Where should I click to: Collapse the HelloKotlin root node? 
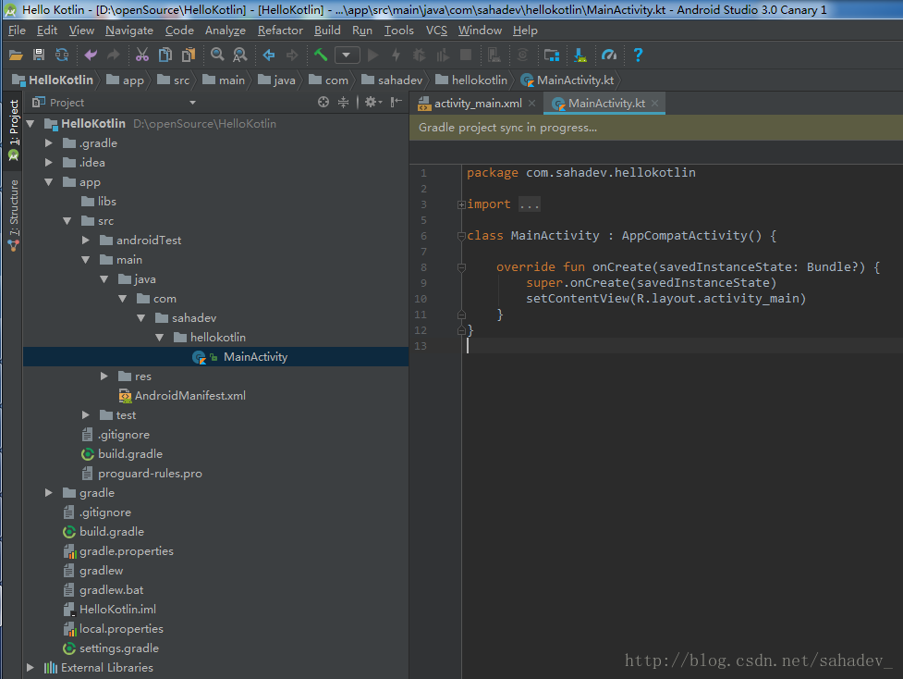tap(31, 123)
